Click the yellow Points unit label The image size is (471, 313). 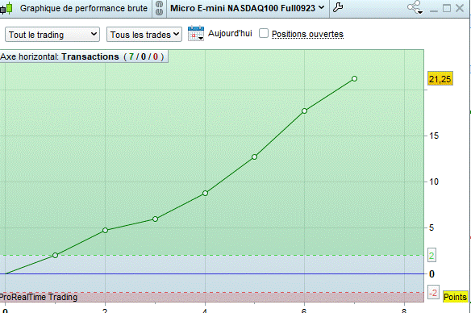pos(455,297)
